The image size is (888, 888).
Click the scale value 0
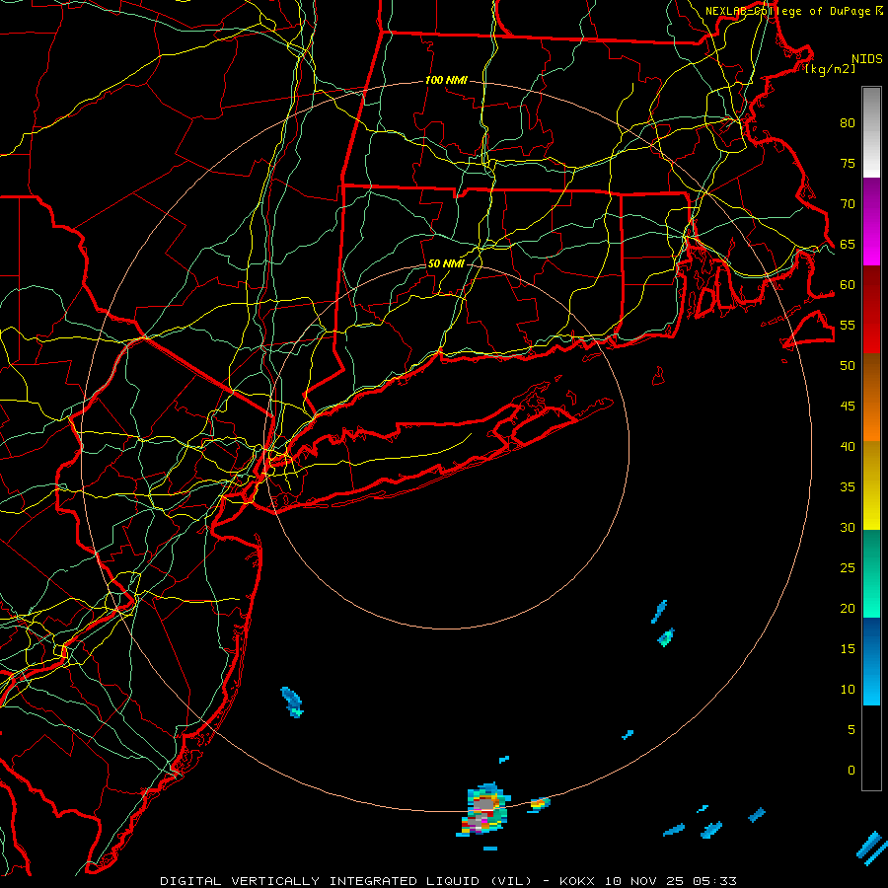click(x=851, y=771)
